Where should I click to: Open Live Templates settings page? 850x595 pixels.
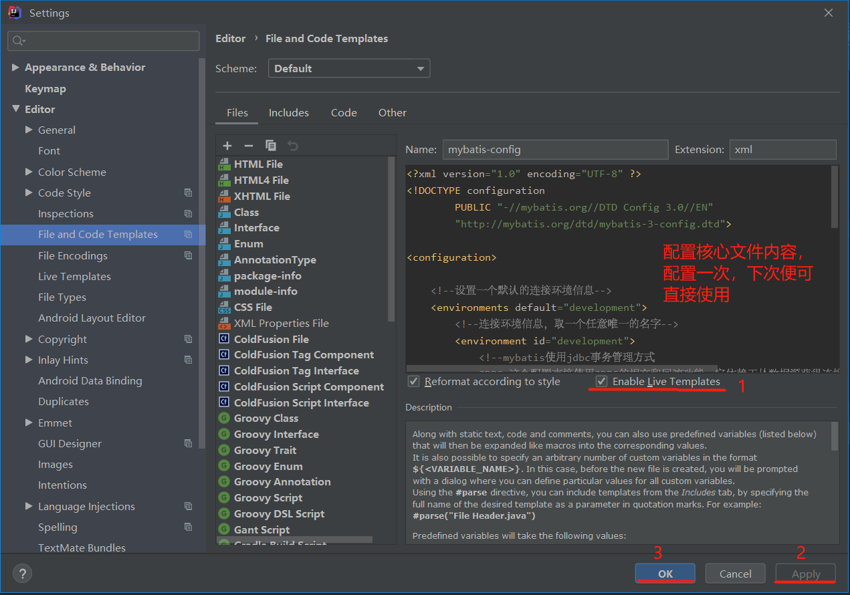click(74, 277)
